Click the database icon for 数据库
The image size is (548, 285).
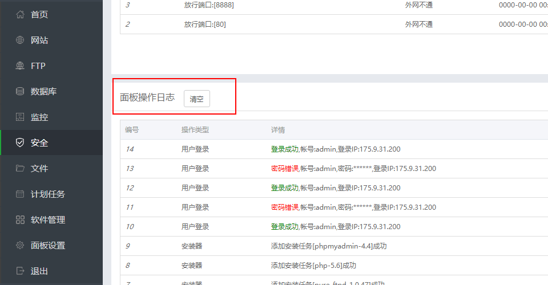[20, 91]
